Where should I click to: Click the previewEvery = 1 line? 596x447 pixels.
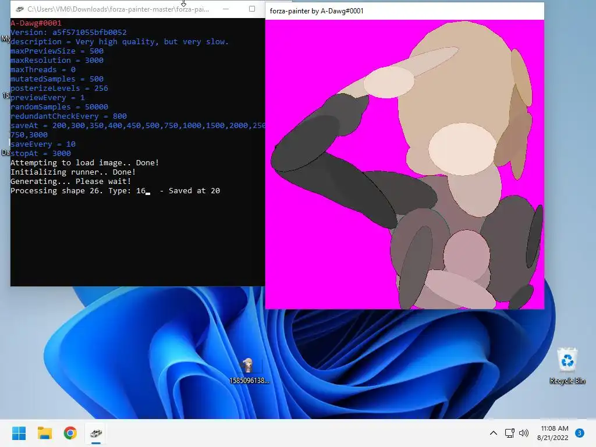point(48,98)
